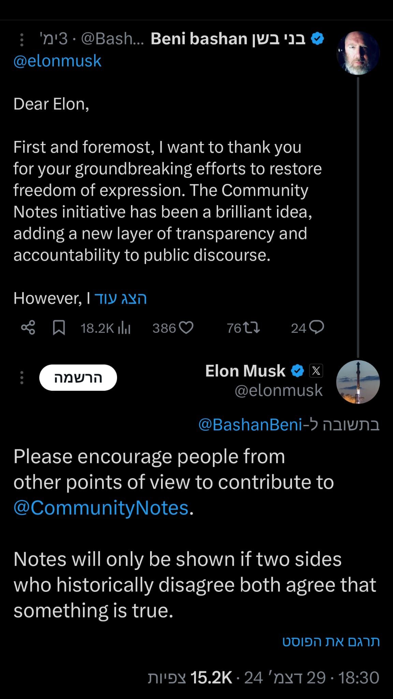The width and height of the screenshot is (393, 699).
Task: Open three-dot menu on Elon Musk's reply
Action: pyautogui.click(x=22, y=378)
